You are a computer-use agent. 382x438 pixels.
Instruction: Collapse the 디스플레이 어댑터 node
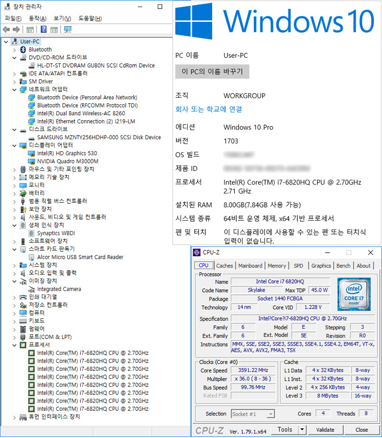pyautogui.click(x=14, y=145)
